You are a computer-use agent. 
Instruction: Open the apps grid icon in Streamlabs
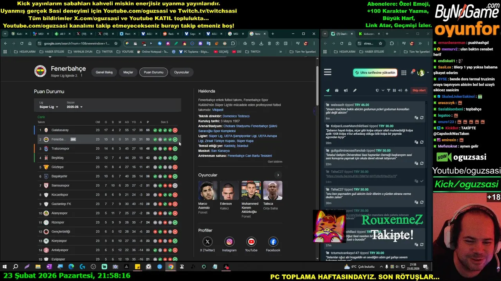click(404, 73)
